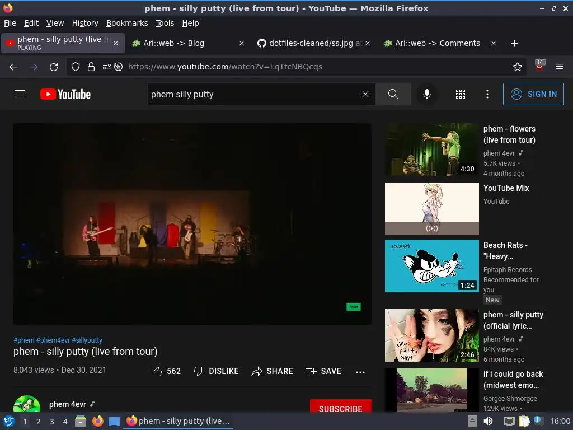Go to the YouTube home logo
This screenshot has height=430, width=573.
(65, 94)
